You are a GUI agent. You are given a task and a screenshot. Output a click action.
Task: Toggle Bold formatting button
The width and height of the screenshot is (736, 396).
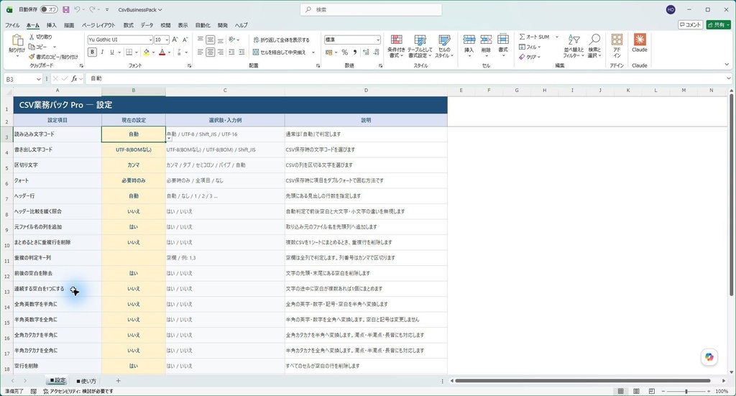click(x=92, y=52)
